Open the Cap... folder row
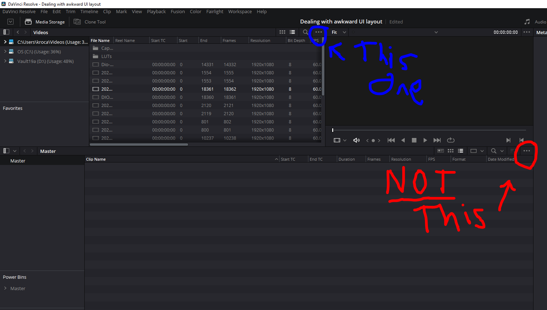This screenshot has width=547, height=310. point(206,48)
